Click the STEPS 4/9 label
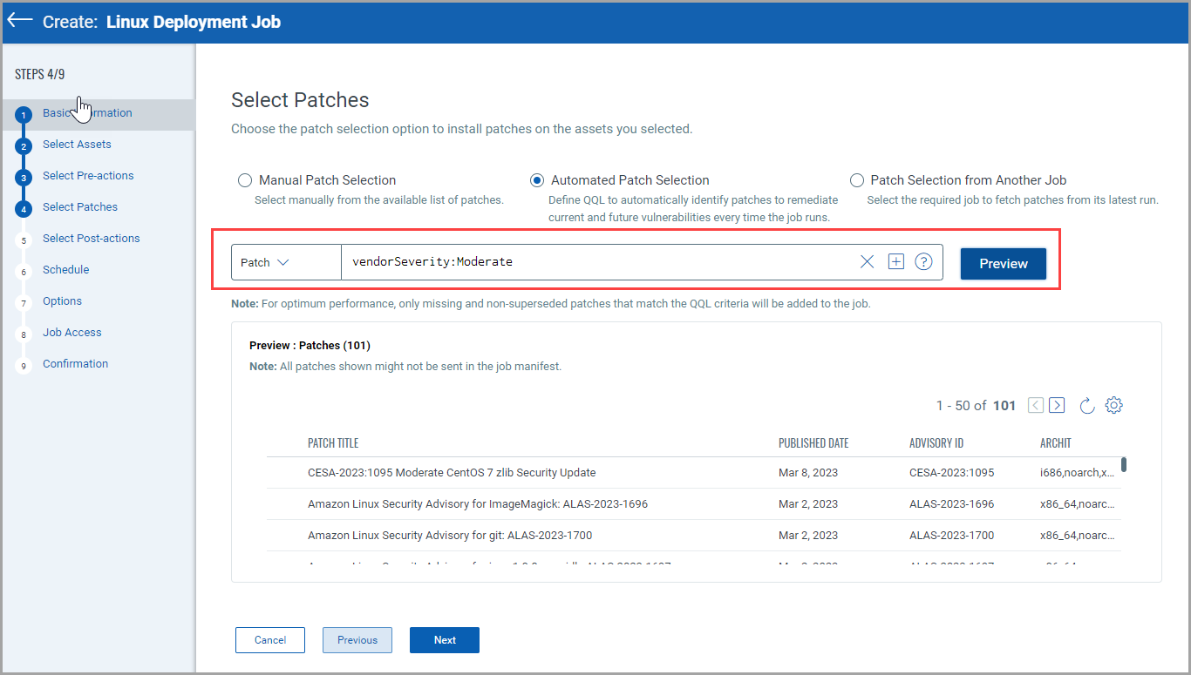The image size is (1191, 675). [40, 74]
